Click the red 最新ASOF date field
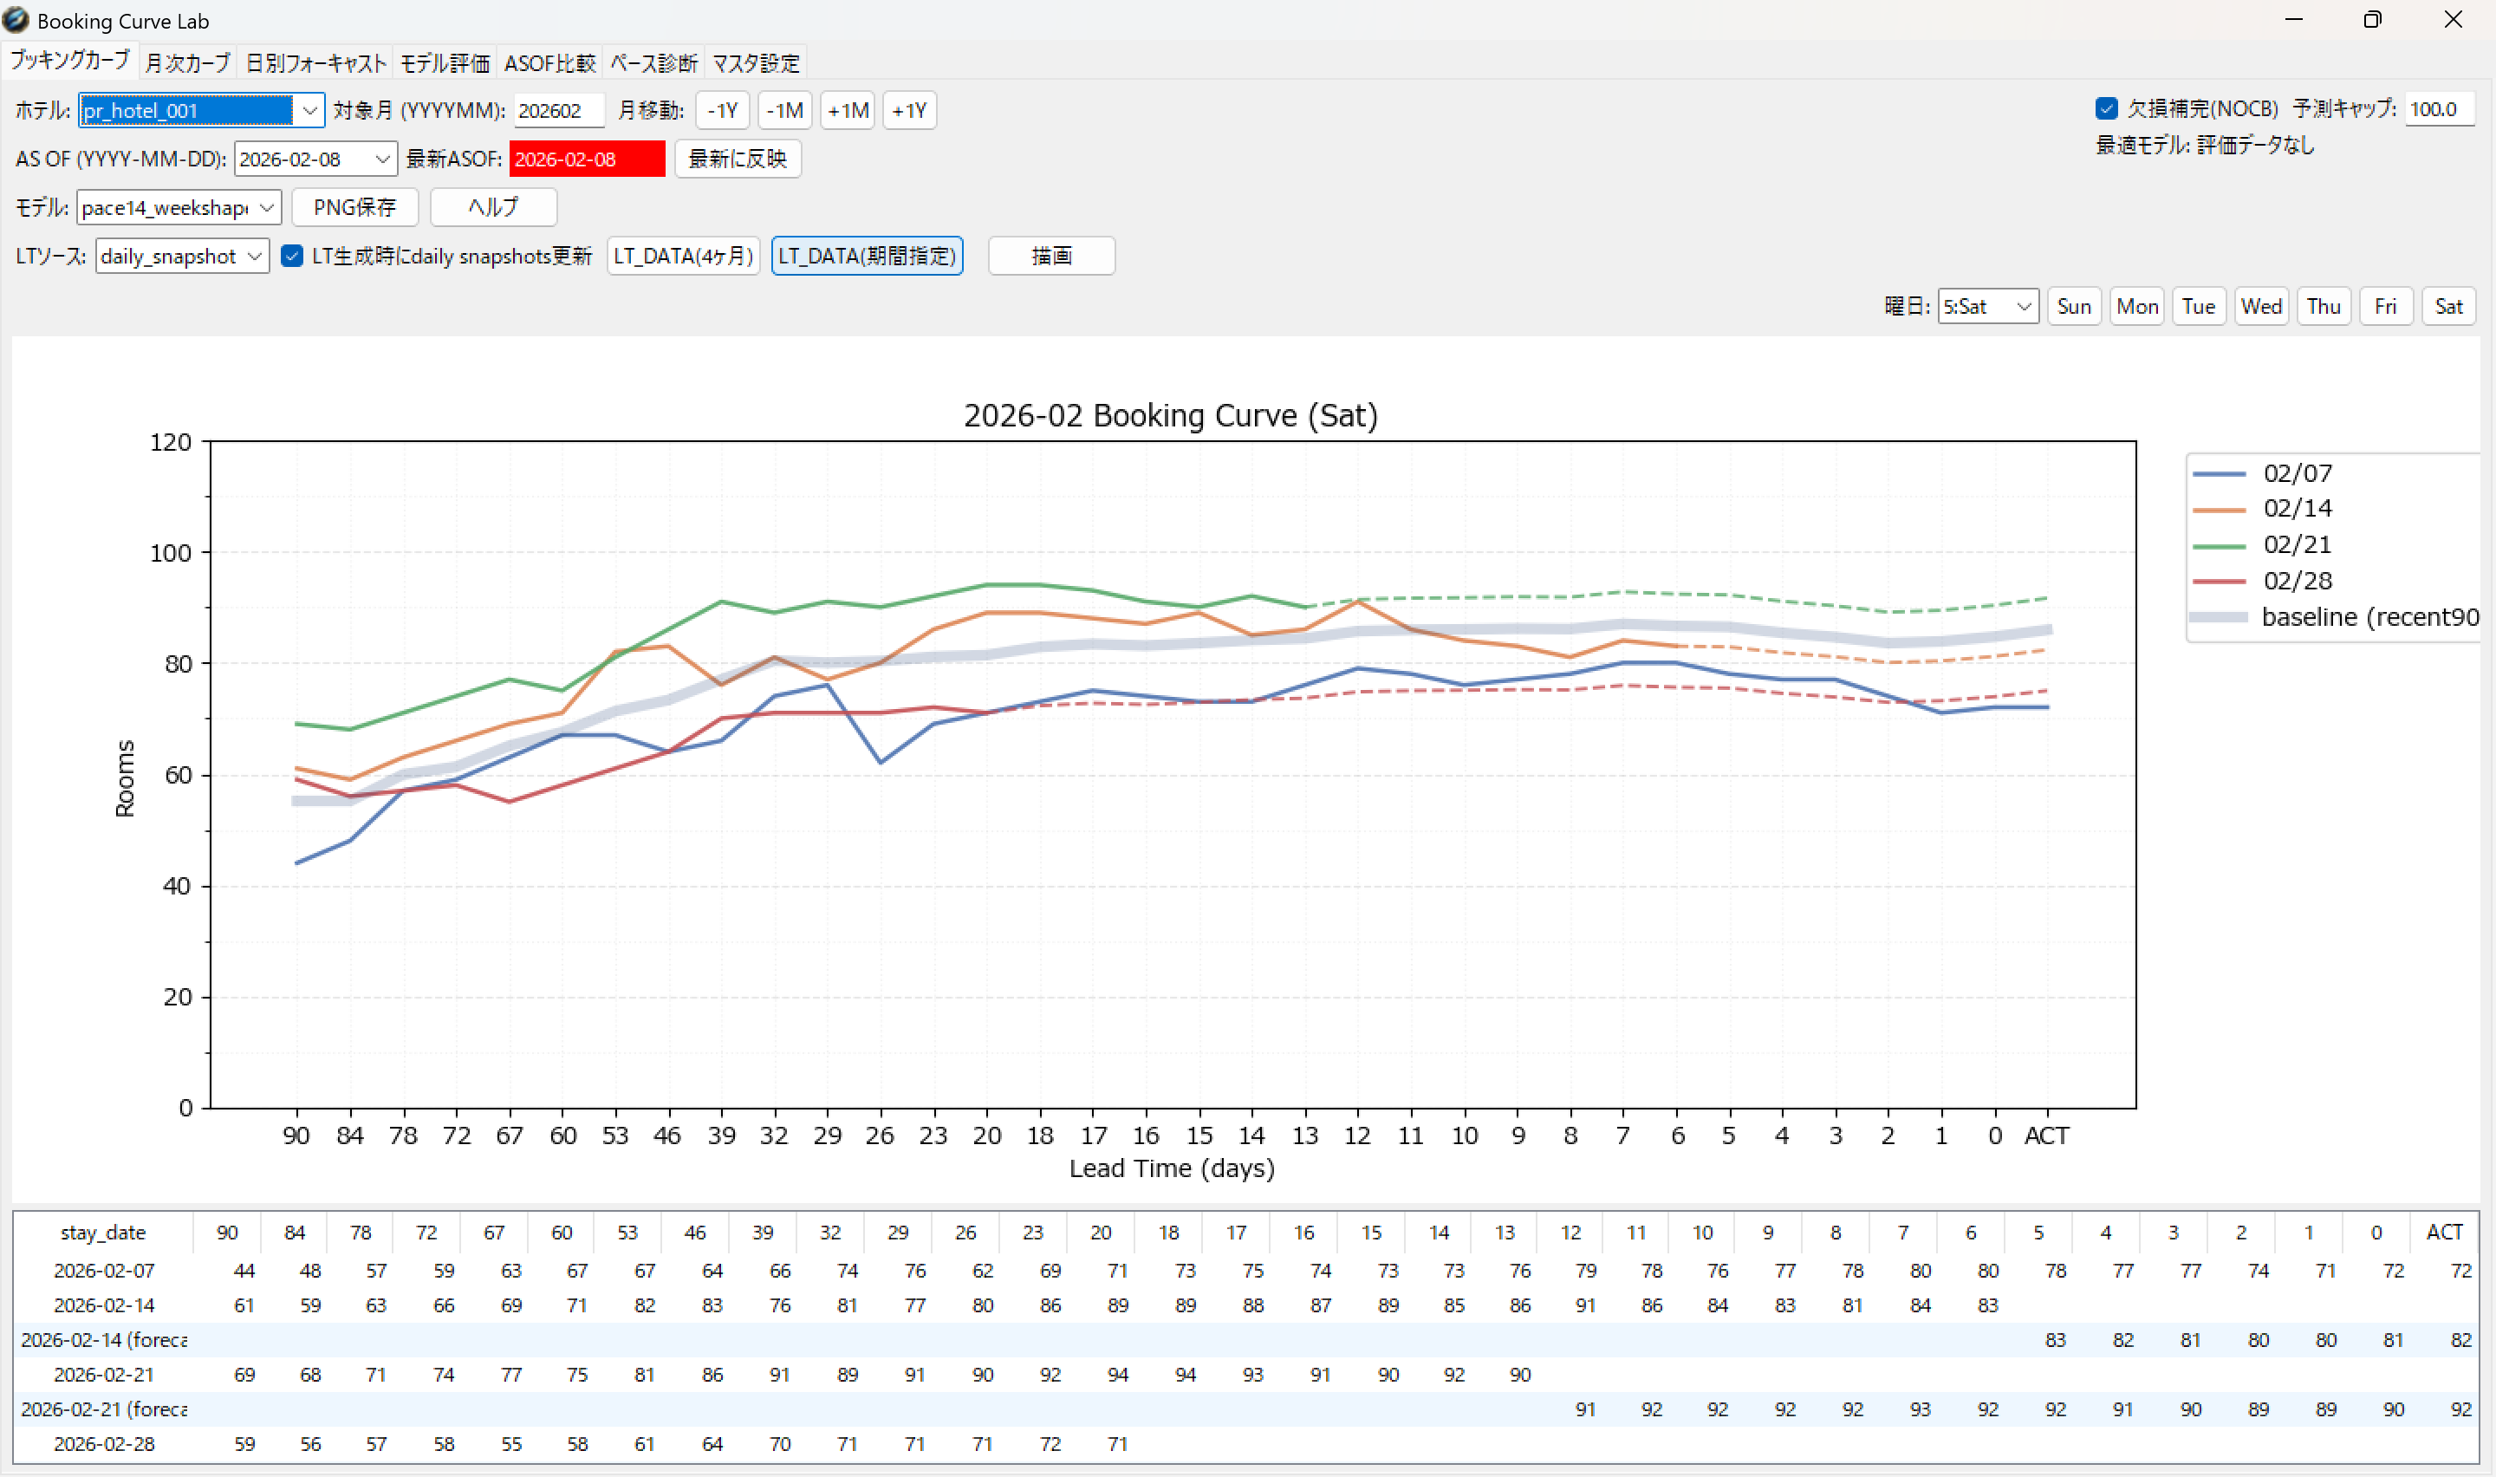The width and height of the screenshot is (2496, 1477). pyautogui.click(x=586, y=159)
